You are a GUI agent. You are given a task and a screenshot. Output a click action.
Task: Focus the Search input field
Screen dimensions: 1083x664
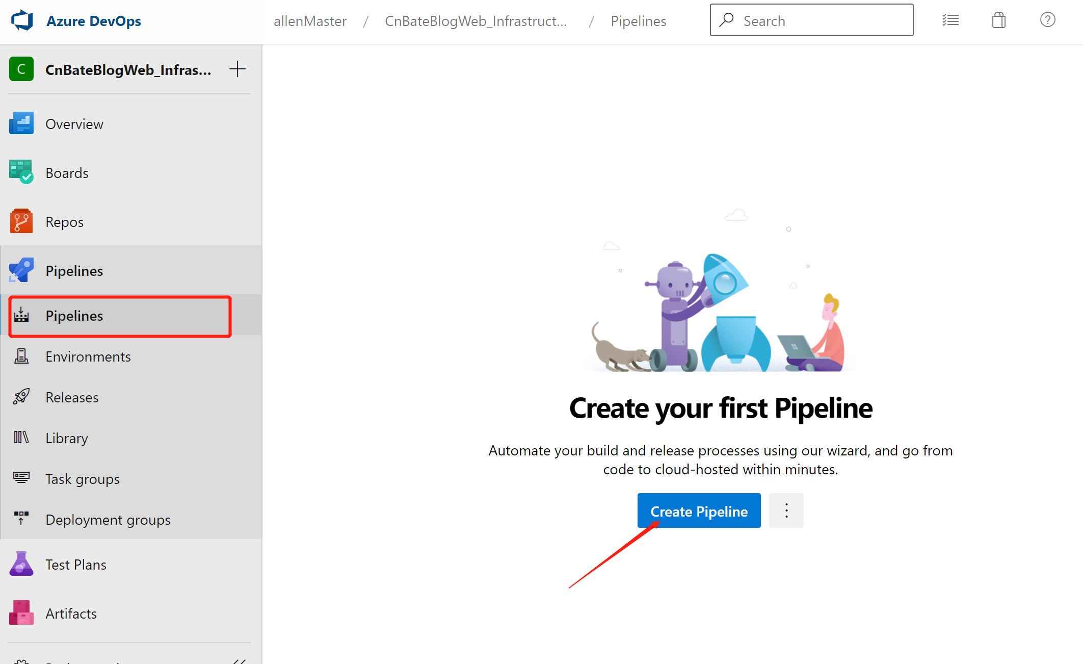(x=811, y=20)
